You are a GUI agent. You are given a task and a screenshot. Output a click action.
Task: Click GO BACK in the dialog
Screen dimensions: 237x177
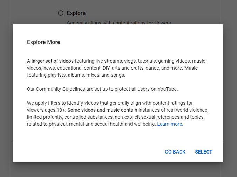pos(175,152)
